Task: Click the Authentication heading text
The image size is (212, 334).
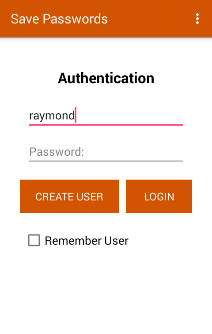Action: pyautogui.click(x=106, y=78)
